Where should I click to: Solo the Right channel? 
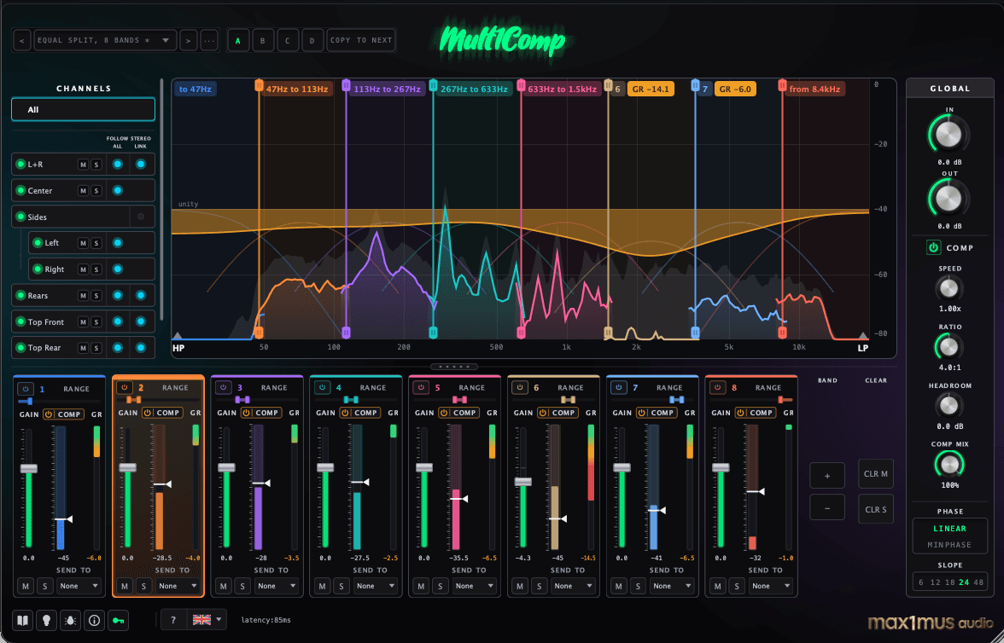[96, 269]
